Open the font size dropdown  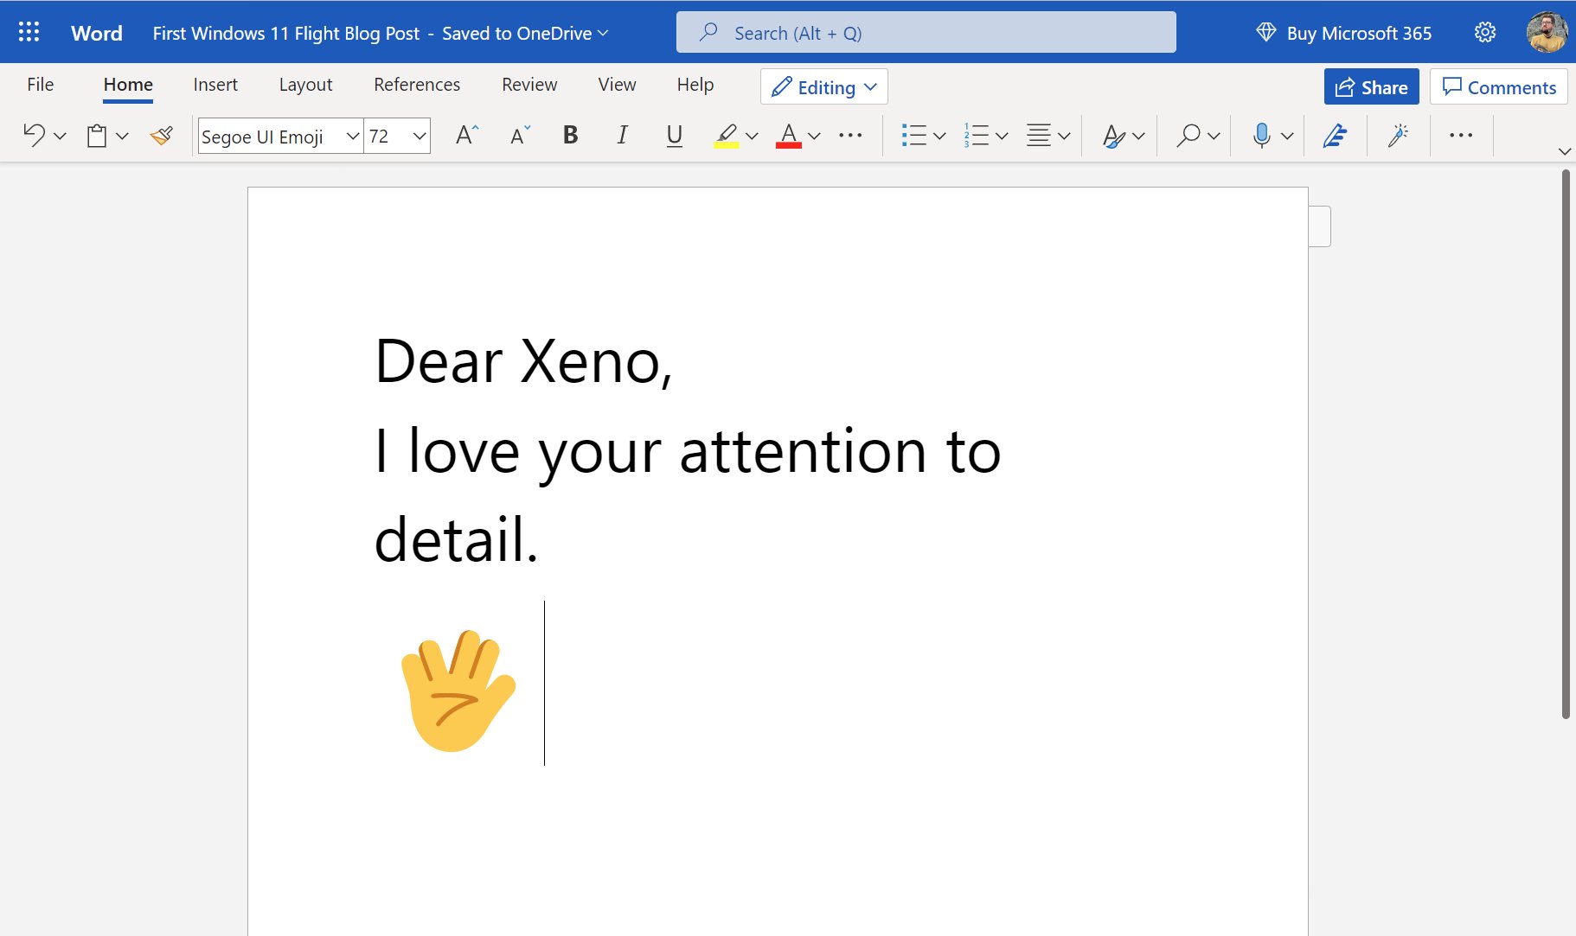coord(419,136)
